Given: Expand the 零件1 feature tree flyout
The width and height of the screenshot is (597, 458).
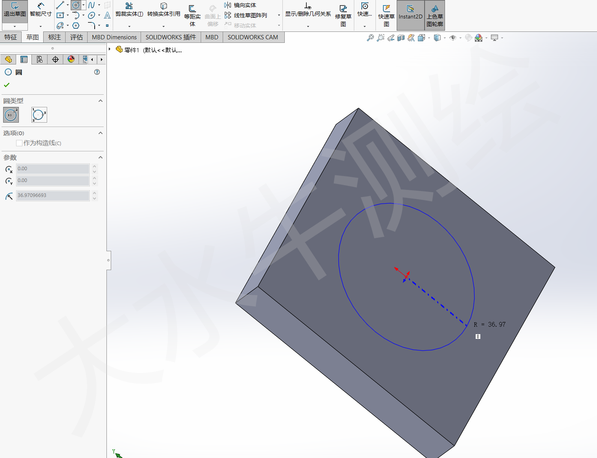Looking at the screenshot, I should (x=110, y=49).
